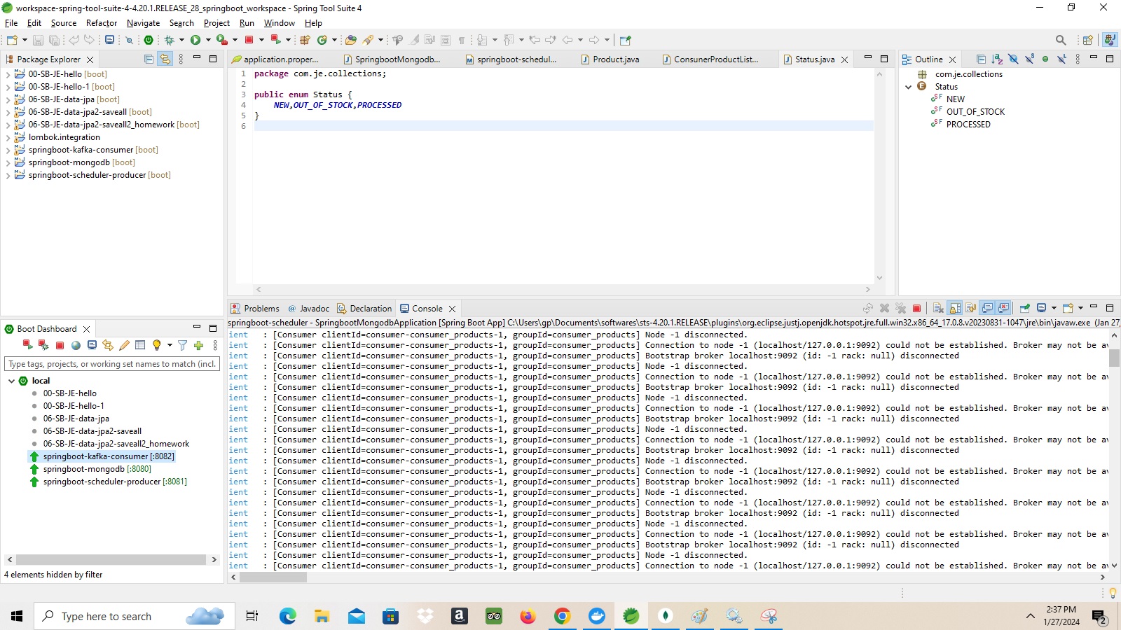Maximize the Console view
The width and height of the screenshot is (1121, 630).
pyautogui.click(x=1110, y=308)
